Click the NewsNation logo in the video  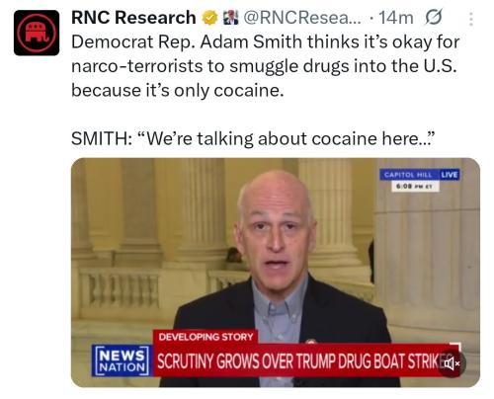coord(123,360)
